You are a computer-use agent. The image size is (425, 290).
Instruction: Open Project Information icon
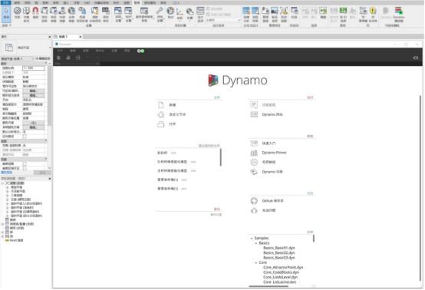44,14
